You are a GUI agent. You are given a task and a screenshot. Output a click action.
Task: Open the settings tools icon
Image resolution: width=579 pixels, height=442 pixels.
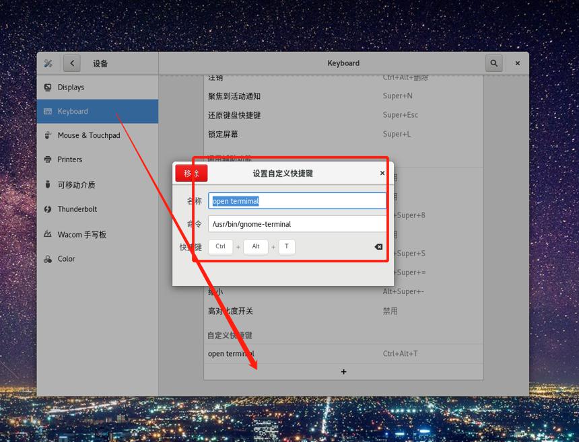tap(48, 63)
